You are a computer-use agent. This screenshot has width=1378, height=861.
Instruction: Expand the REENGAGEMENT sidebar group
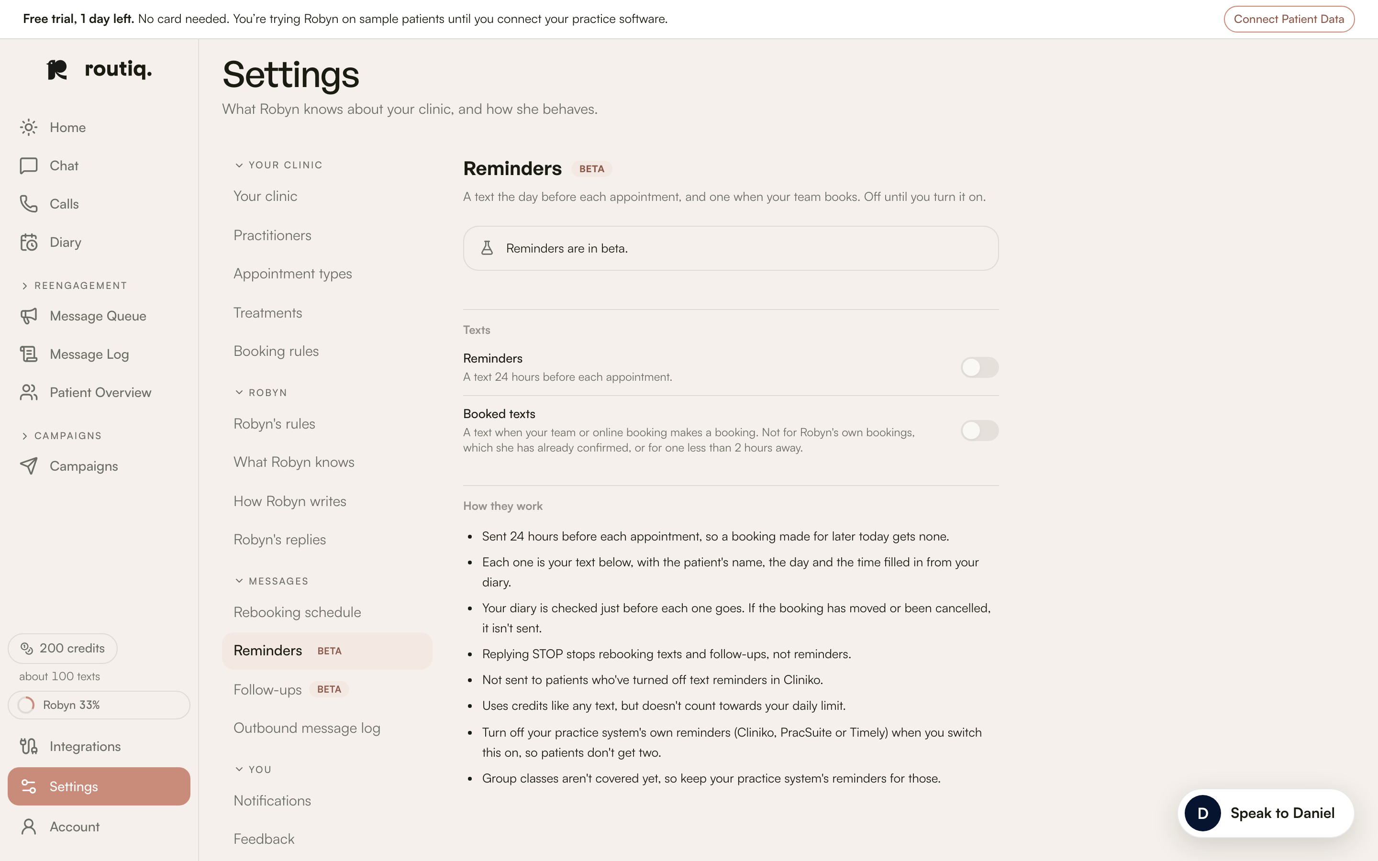tap(74, 285)
